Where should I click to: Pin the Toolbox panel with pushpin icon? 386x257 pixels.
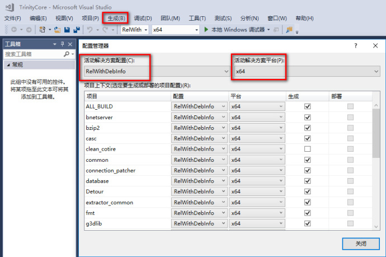(x=62, y=44)
